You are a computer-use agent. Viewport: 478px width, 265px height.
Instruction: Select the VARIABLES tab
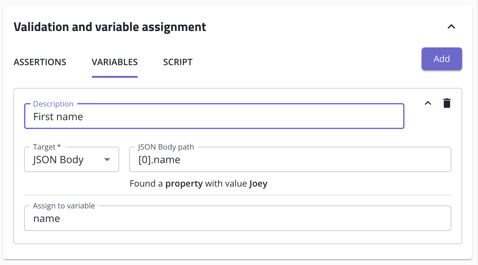click(115, 62)
